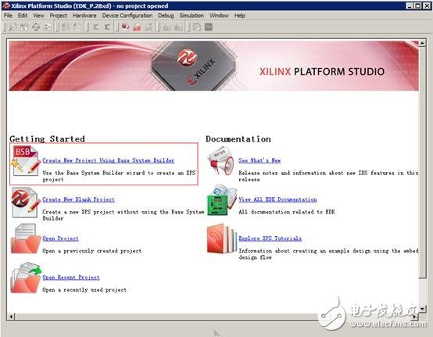Click the horizontal scrollbar left arrow
Image resolution: width=433 pixels, height=337 pixels.
[11, 317]
